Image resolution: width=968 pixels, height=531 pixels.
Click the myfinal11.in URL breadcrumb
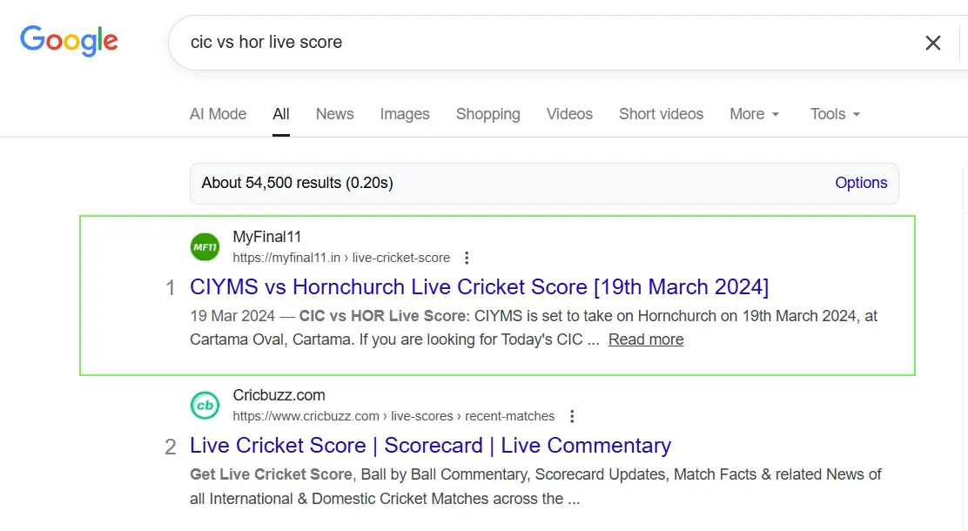pyautogui.click(x=341, y=258)
